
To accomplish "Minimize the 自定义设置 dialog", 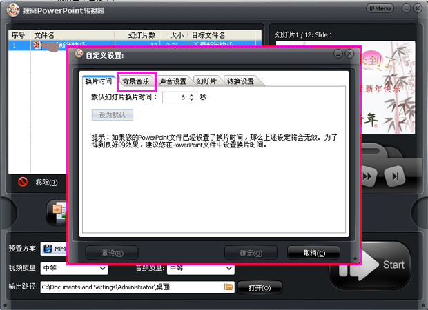I will (338, 54).
